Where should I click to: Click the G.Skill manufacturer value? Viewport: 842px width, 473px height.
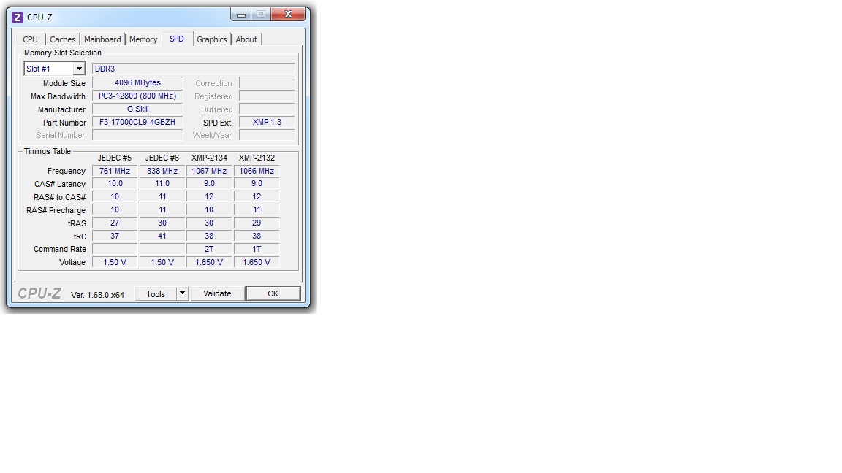pos(137,109)
